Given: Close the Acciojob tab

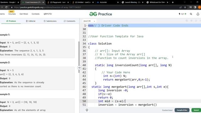Looking at the screenshot, I should 118,2.
